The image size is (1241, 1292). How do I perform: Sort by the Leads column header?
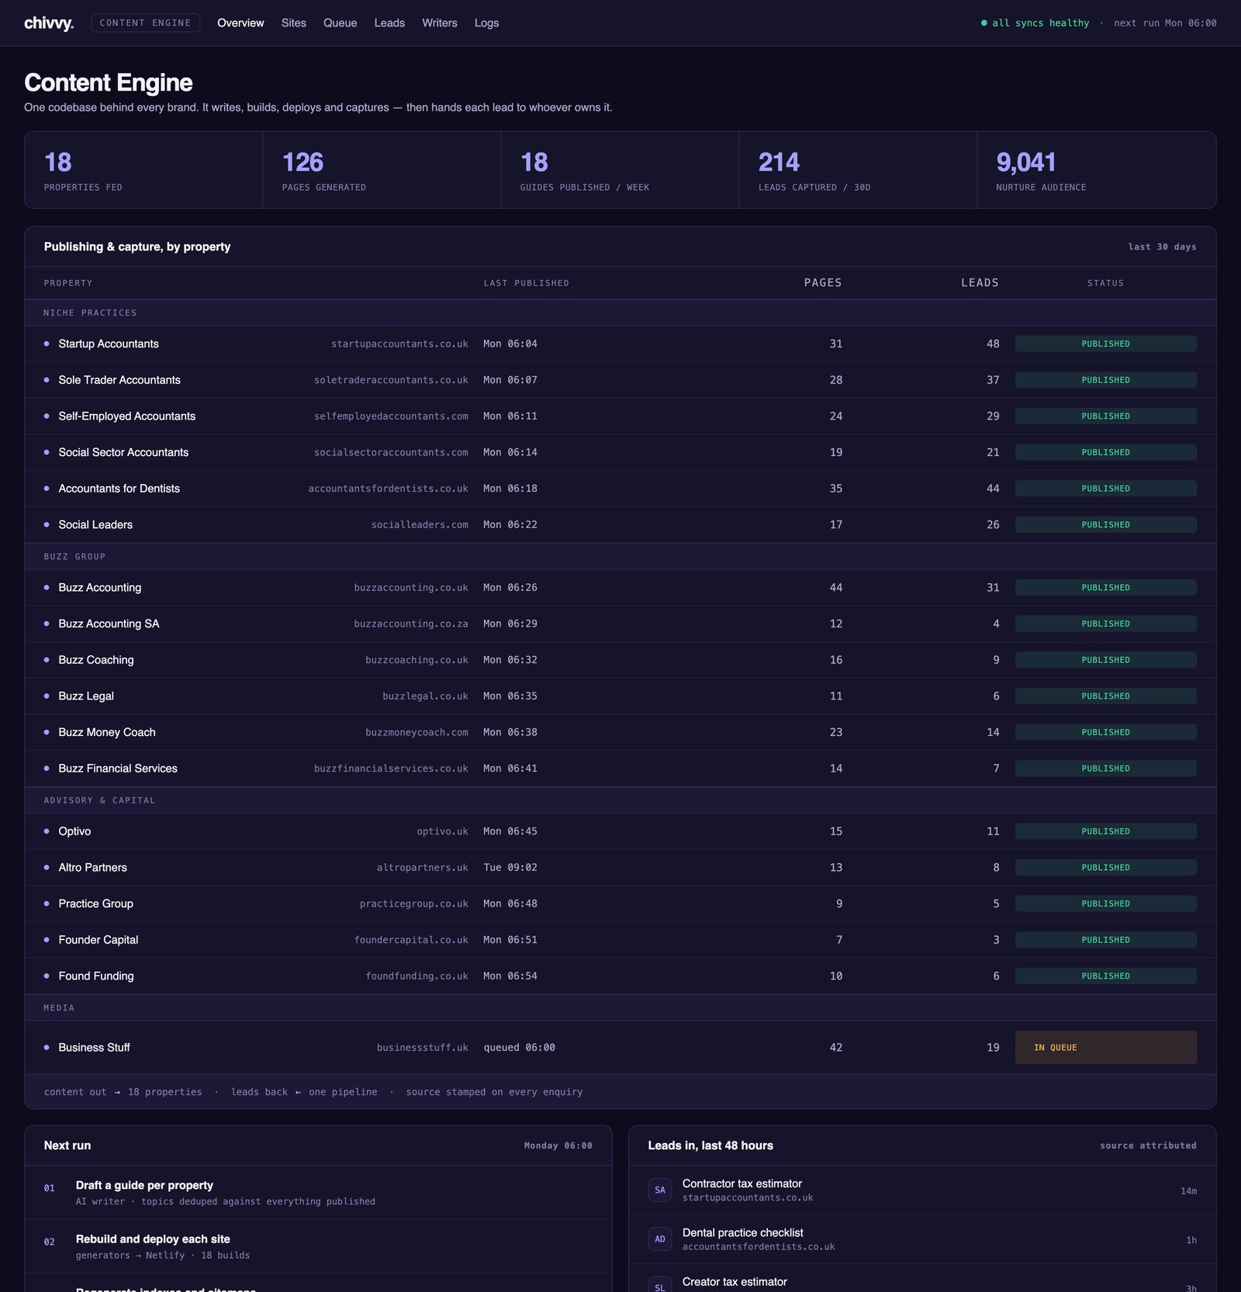pyautogui.click(x=980, y=283)
